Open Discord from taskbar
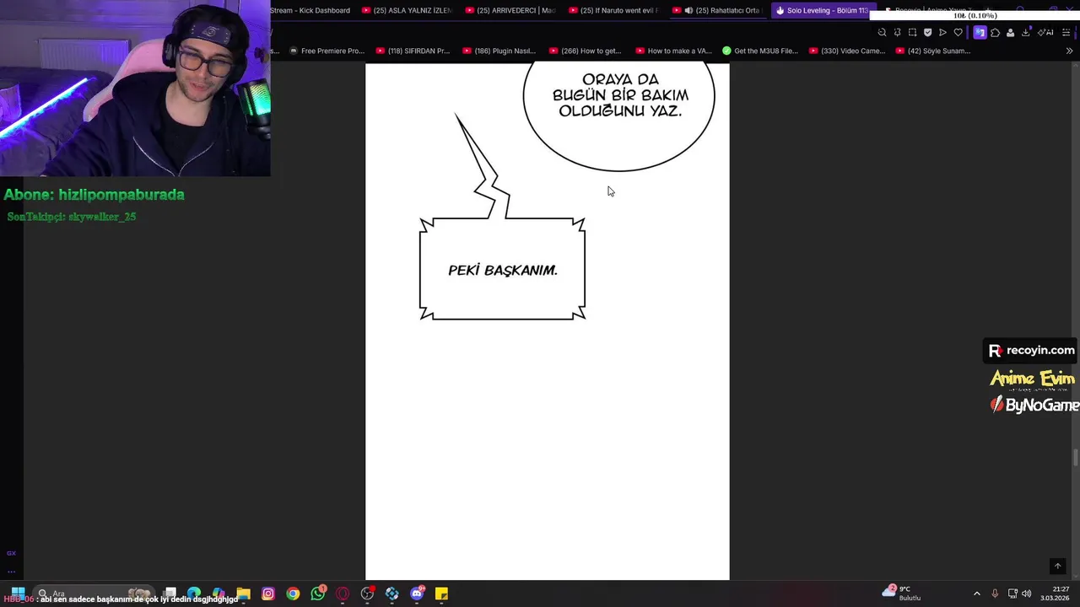This screenshot has width=1080, height=607. tap(417, 594)
